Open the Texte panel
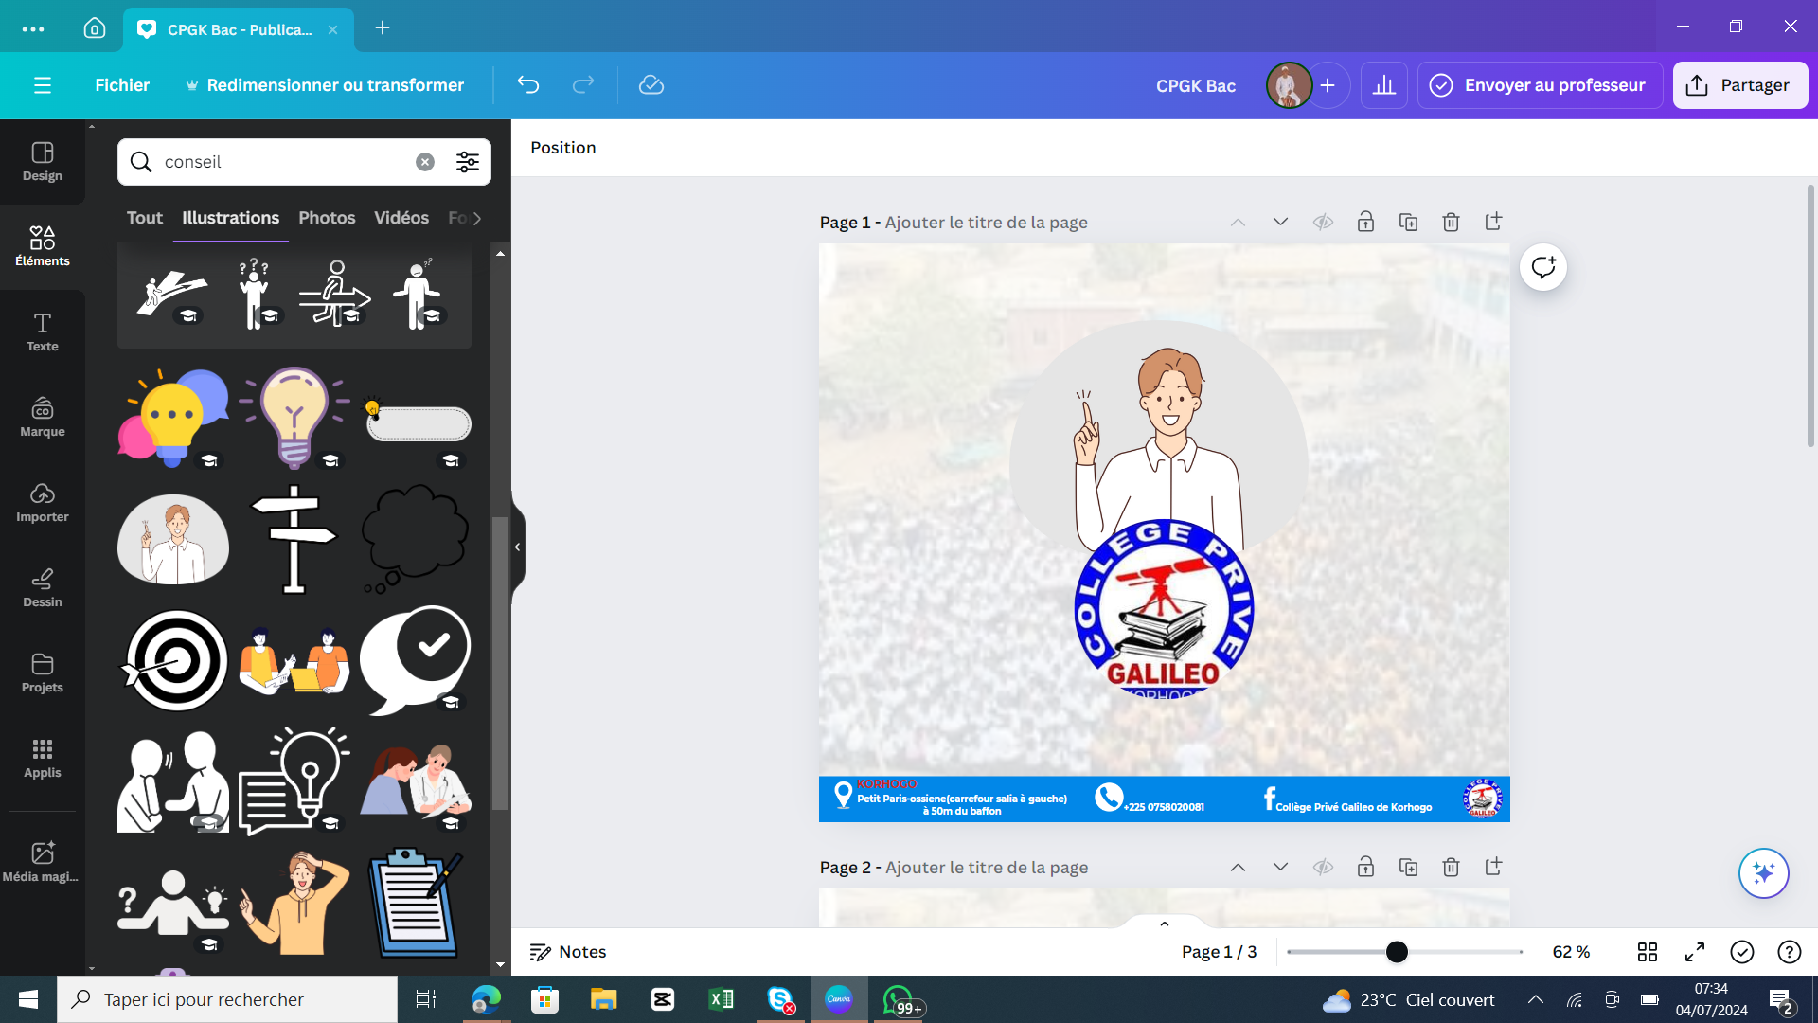 tap(43, 332)
